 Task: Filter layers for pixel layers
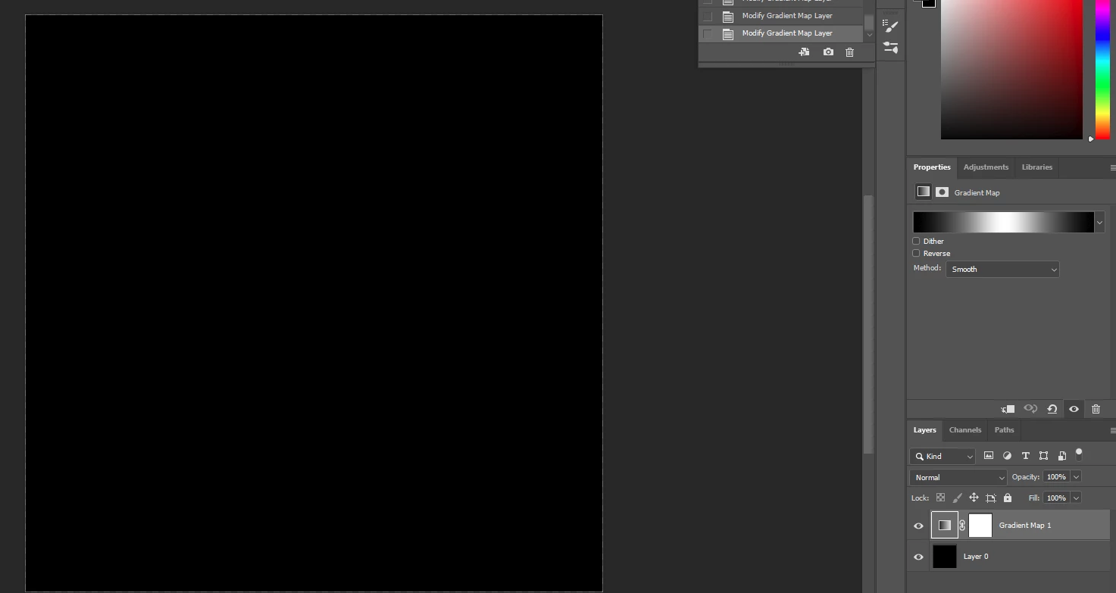point(989,456)
